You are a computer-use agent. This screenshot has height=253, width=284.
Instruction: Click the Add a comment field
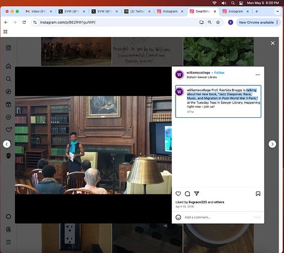(217, 217)
